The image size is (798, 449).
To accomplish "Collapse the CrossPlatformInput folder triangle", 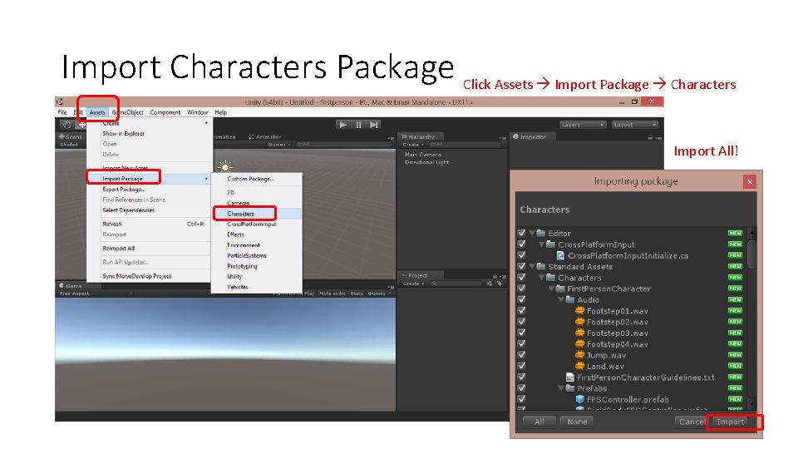I will click(x=542, y=244).
